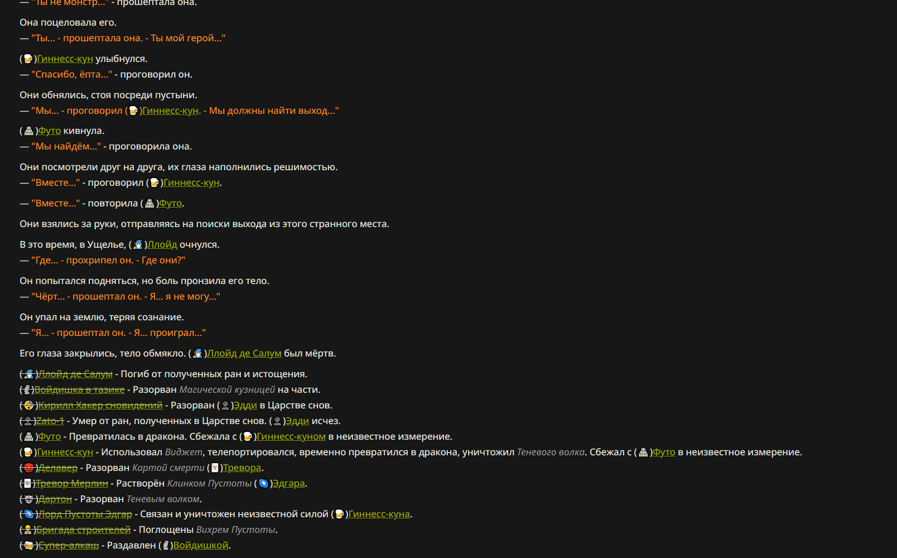897x558 pixels.
Task: Click the red face icon before Делавер
Action: click(29, 468)
